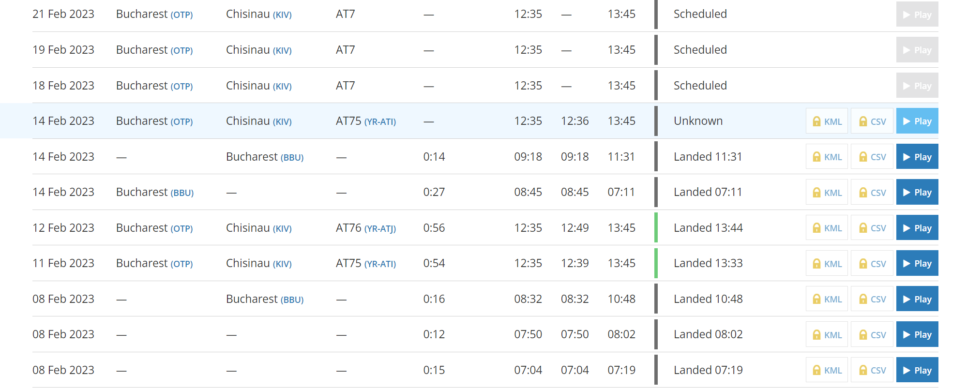Download KML for flight landed 07:11
Screen dimensions: 967x390
coord(827,193)
